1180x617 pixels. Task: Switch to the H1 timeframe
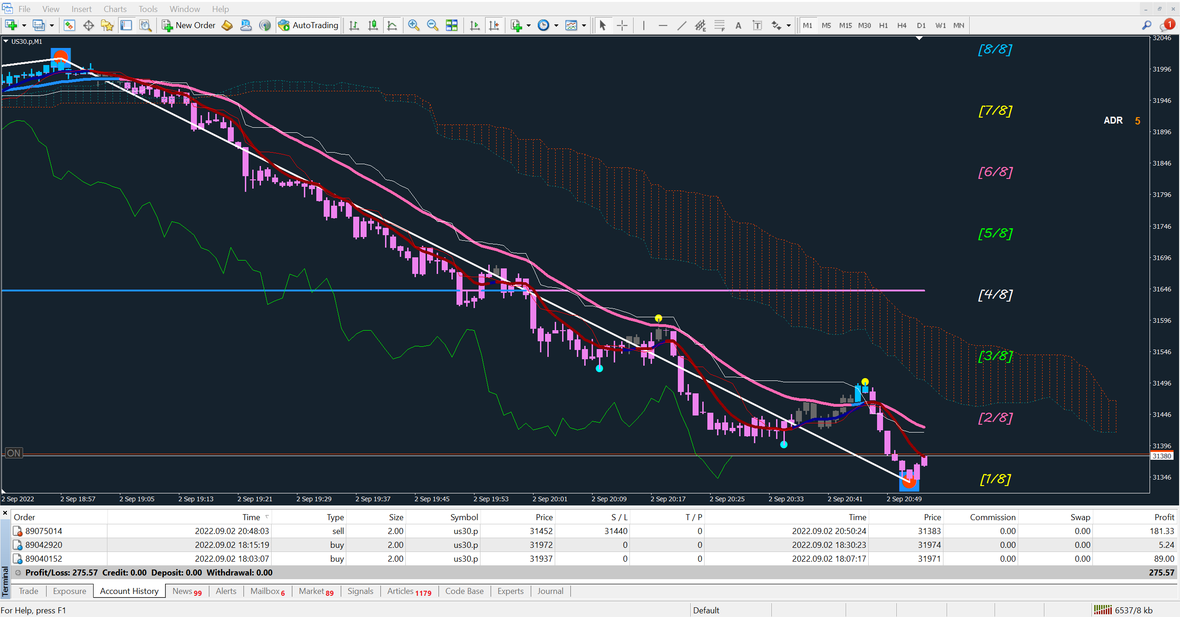(883, 25)
